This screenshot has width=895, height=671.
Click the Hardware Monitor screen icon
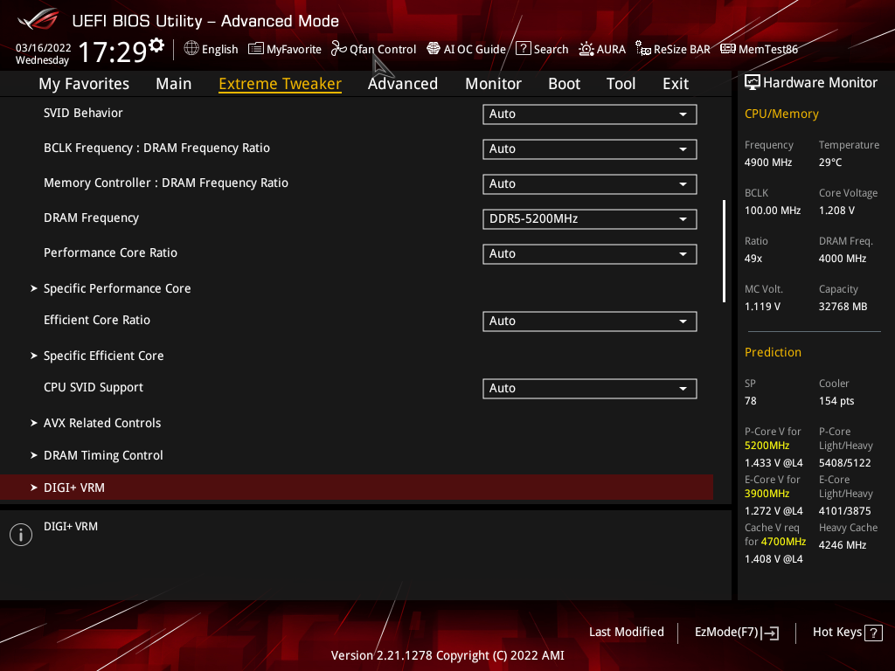(x=753, y=83)
